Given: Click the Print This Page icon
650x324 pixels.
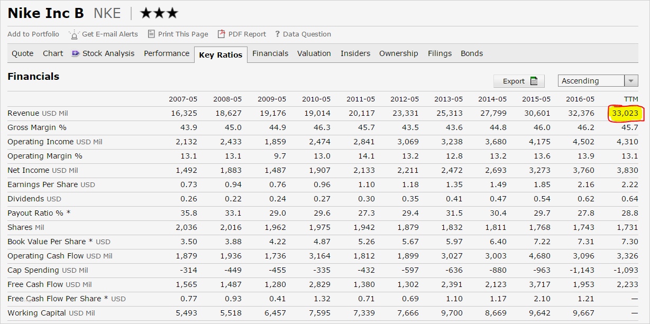Looking at the screenshot, I should click(151, 34).
